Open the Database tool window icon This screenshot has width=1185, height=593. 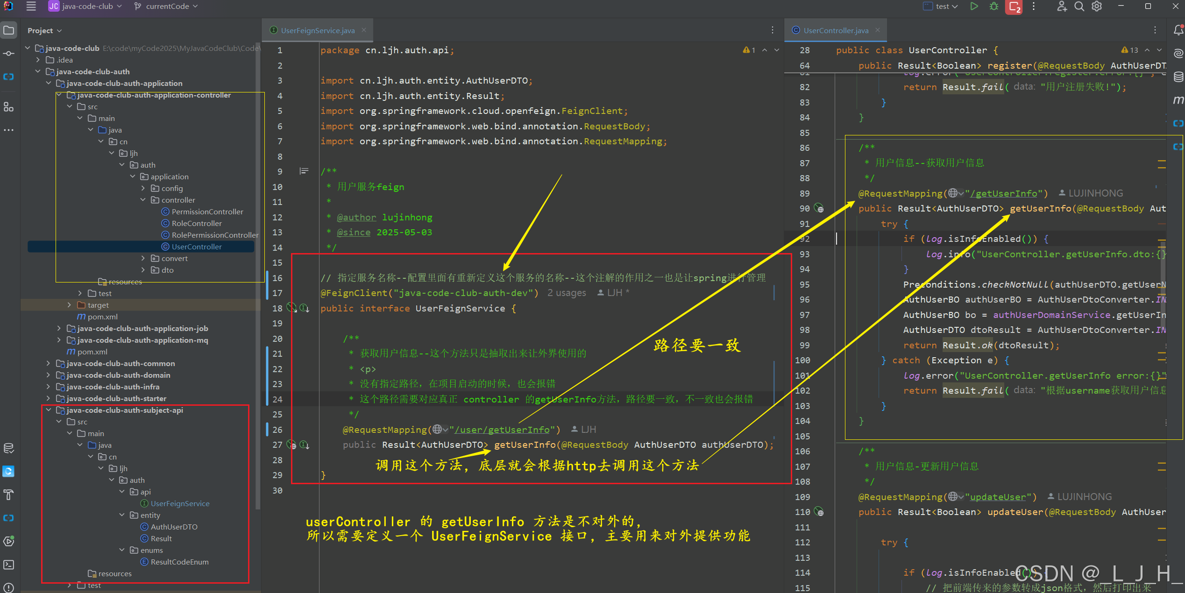tap(1178, 77)
